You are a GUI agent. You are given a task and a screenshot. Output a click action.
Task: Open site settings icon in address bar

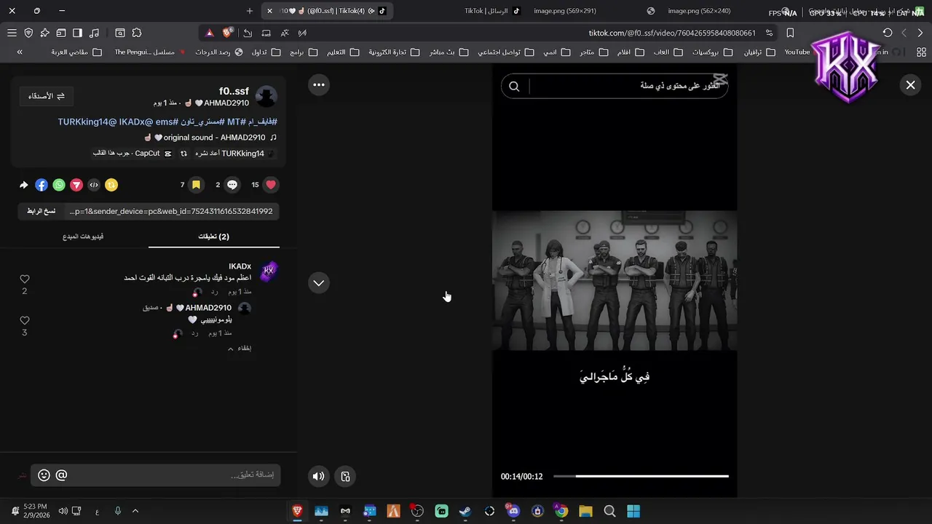pyautogui.click(x=770, y=33)
